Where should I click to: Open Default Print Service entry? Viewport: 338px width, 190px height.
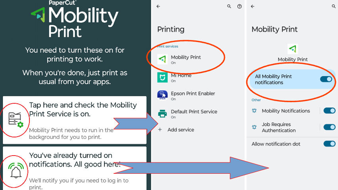pyautogui.click(x=198, y=114)
